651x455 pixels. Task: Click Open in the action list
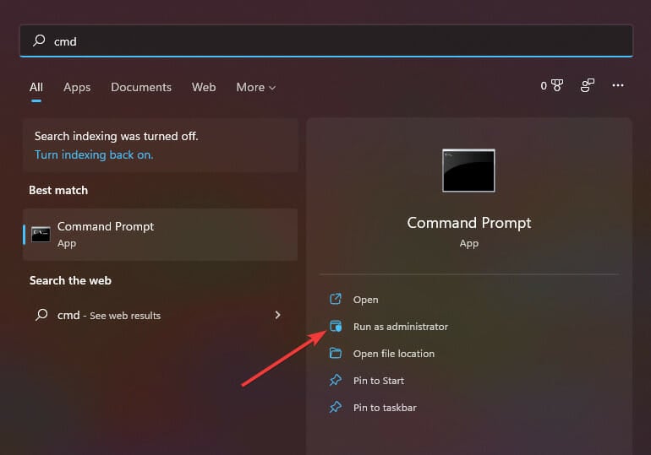click(365, 300)
